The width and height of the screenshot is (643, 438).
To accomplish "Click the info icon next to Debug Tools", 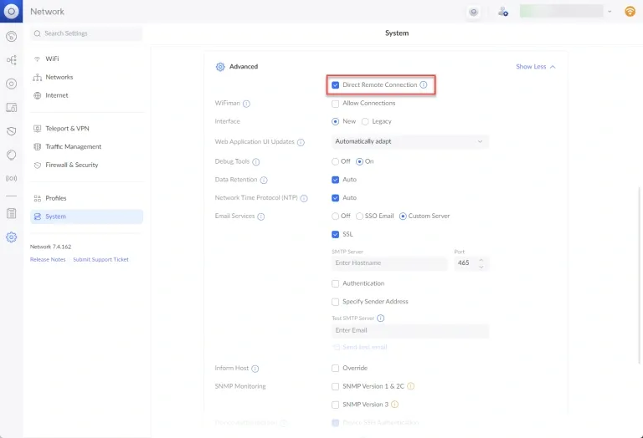I will [x=256, y=161].
